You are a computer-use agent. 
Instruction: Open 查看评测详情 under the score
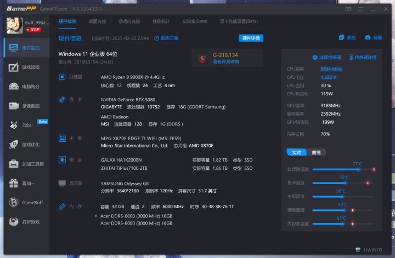point(225,61)
